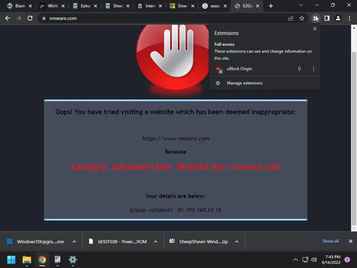Click the Chrome taskbar icon
The height and width of the screenshot is (268, 357).
tap(42, 260)
